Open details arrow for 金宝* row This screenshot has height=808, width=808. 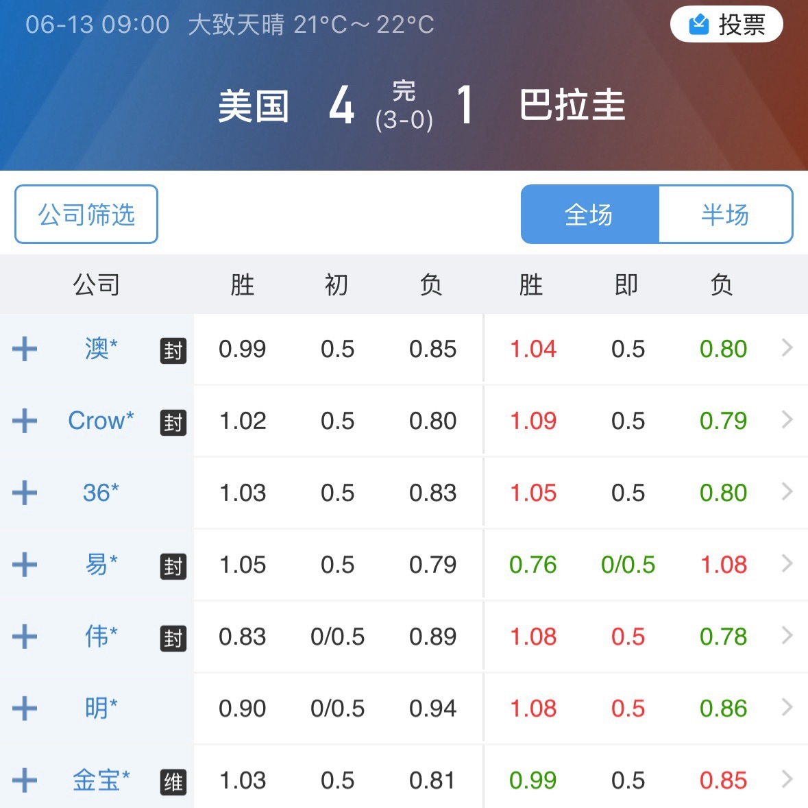(x=787, y=779)
